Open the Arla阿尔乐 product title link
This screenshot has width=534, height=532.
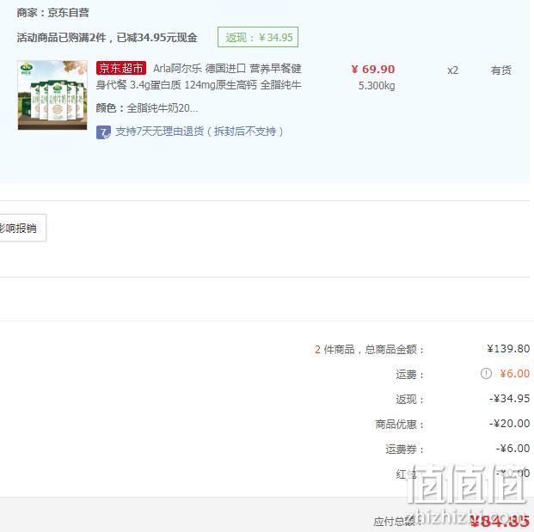[199, 76]
